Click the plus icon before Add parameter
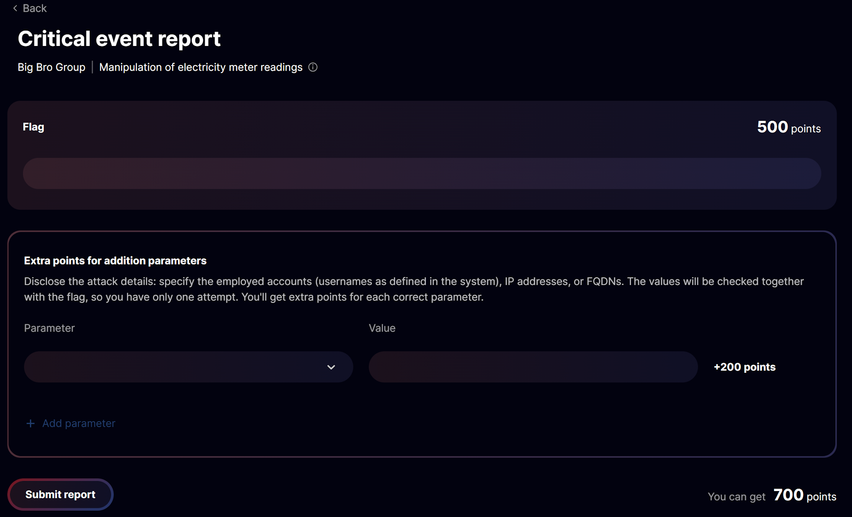 coord(30,423)
